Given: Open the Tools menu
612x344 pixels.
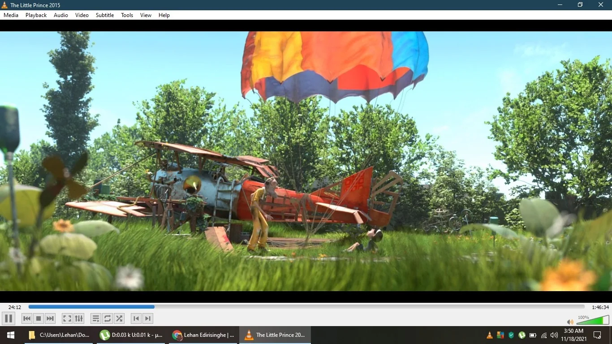Looking at the screenshot, I should (127, 15).
